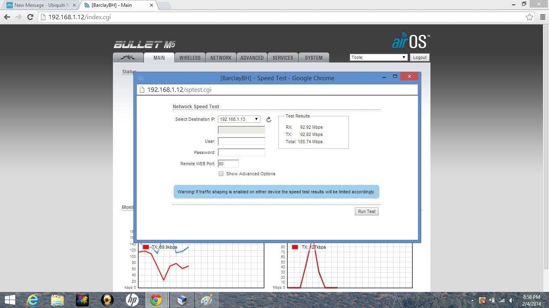Viewport: 549px width, 308px height.
Task: Click the red TX legend swatch
Action: click(146, 247)
